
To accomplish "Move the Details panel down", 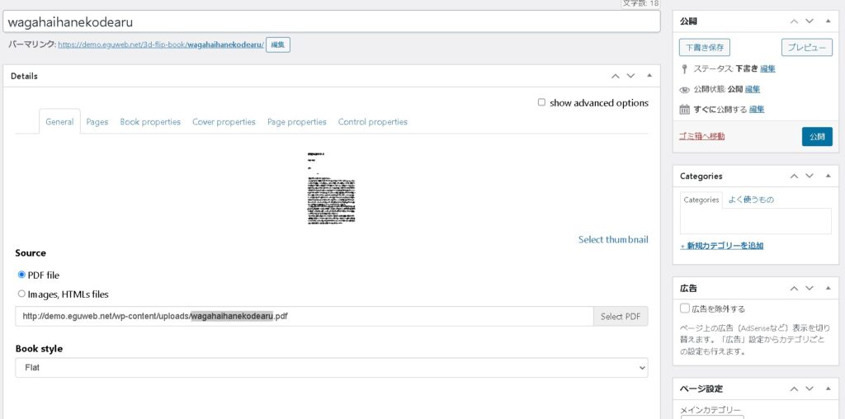I will [631, 76].
